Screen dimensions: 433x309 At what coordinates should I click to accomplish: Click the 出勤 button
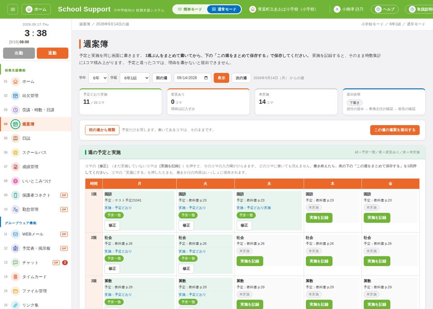click(19, 53)
